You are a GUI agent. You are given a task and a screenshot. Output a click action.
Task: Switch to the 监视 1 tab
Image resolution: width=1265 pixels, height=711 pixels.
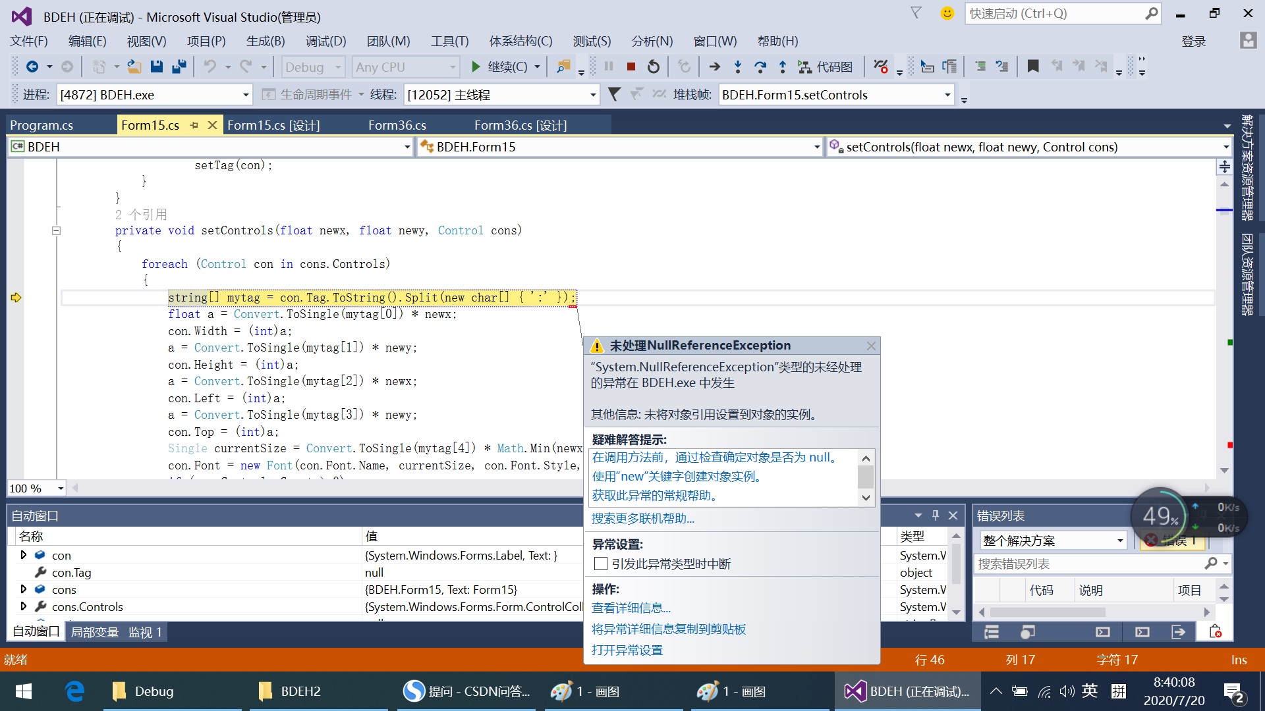click(145, 632)
